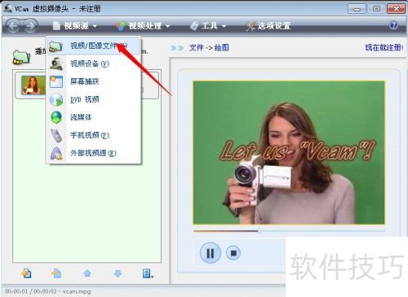Expand the 工具 dropdown menu

[208, 26]
